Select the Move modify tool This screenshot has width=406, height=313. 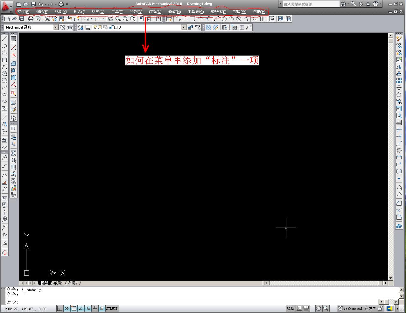click(399, 88)
